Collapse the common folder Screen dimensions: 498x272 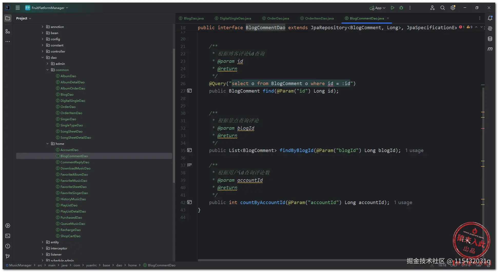click(x=47, y=70)
